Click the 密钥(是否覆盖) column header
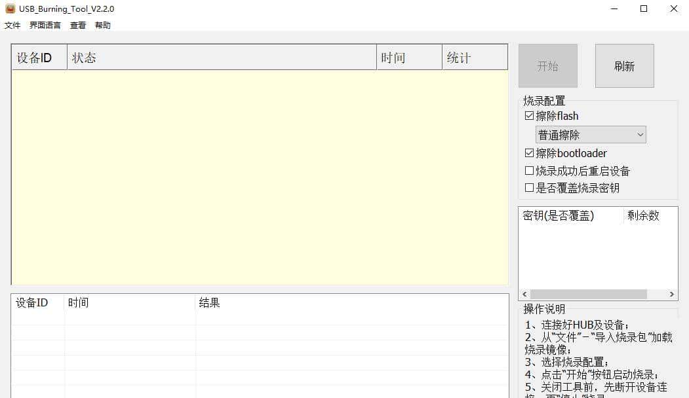 tap(570, 215)
